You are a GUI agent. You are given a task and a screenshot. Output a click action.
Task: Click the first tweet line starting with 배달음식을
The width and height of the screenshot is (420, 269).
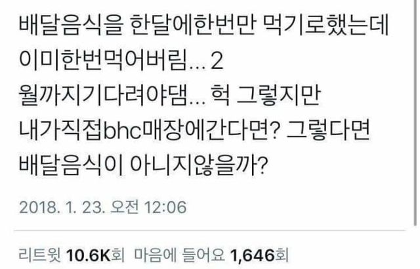204,26
